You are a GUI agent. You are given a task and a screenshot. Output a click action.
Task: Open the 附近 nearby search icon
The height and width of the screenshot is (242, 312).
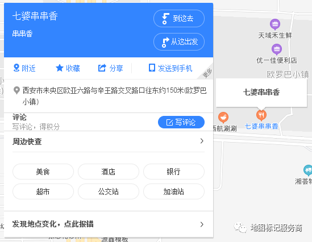16,68
